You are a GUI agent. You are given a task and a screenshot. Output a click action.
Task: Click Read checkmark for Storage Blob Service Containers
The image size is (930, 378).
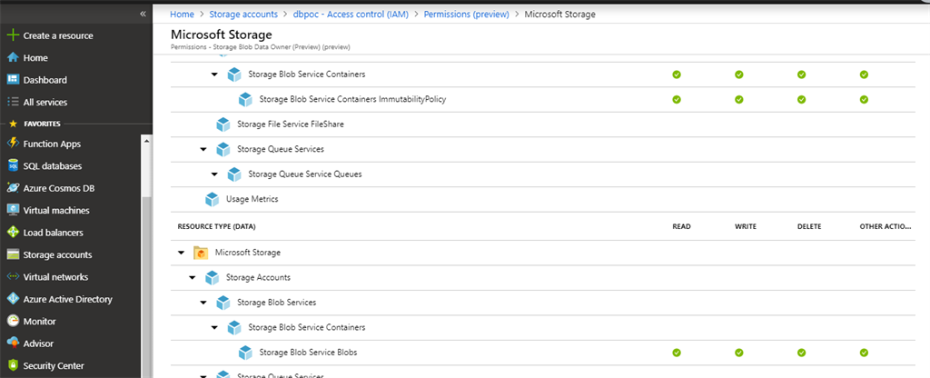click(676, 75)
